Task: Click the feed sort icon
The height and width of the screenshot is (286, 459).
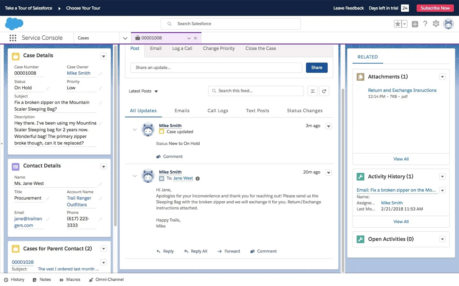Action: tap(312, 91)
